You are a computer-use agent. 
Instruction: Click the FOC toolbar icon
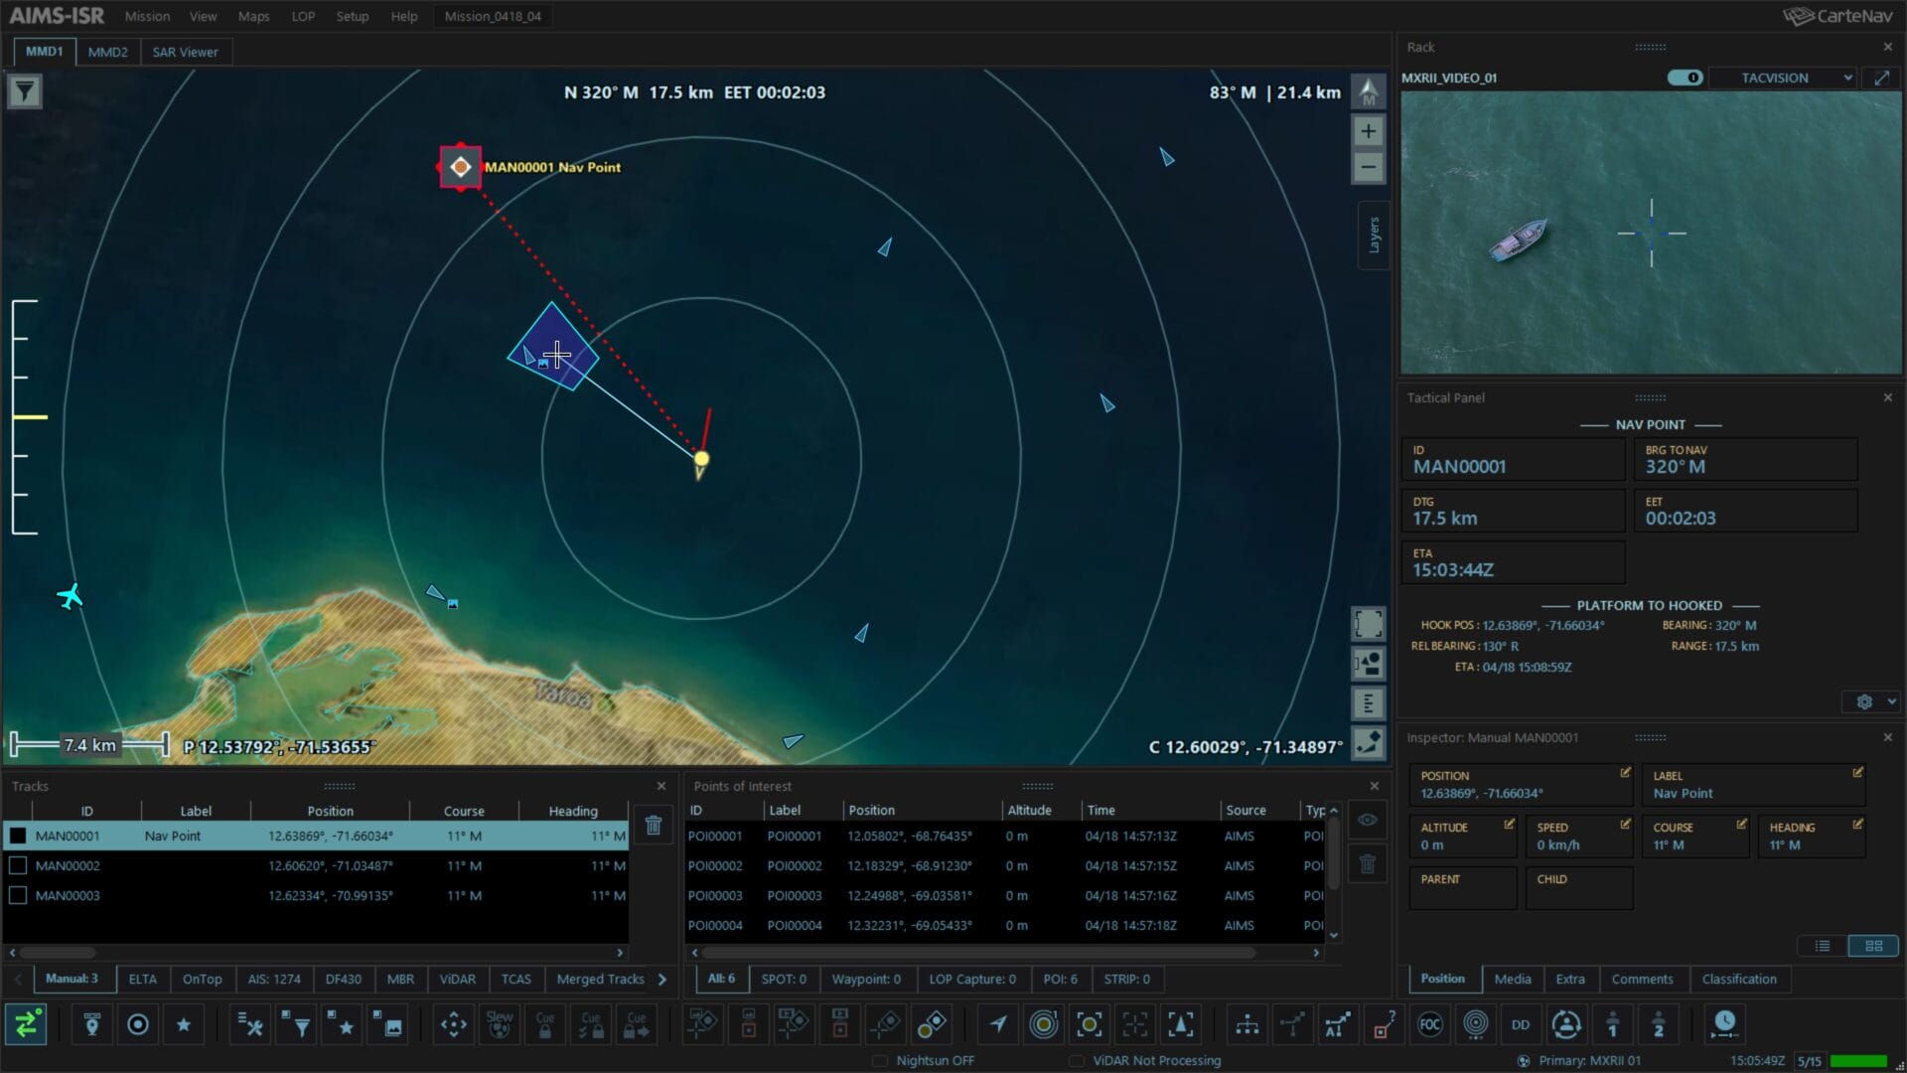coord(1429,1025)
